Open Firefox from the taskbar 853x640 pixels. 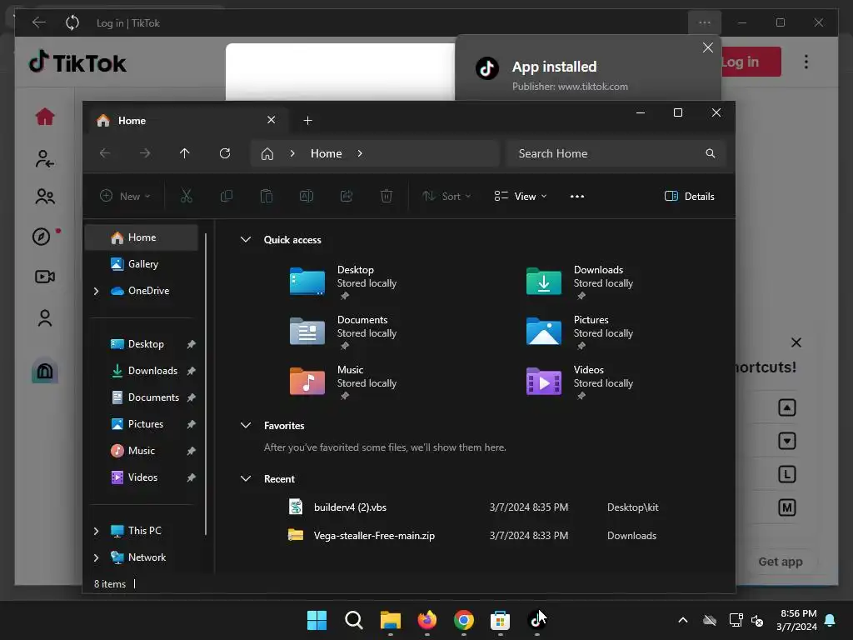pyautogui.click(x=427, y=620)
